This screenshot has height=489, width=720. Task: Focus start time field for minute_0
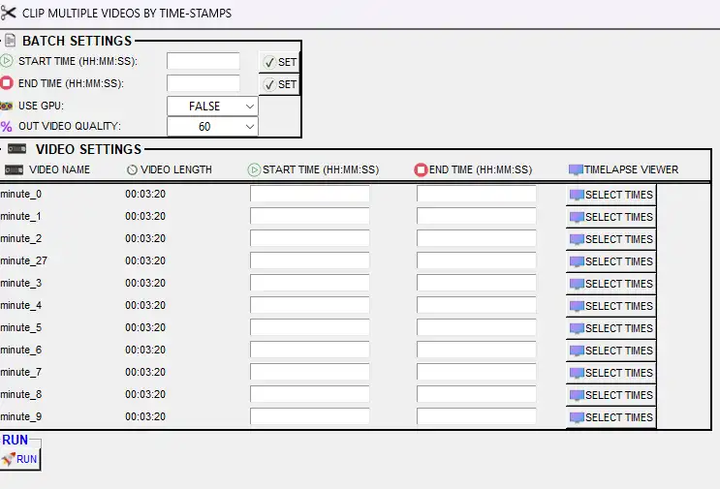(310, 194)
